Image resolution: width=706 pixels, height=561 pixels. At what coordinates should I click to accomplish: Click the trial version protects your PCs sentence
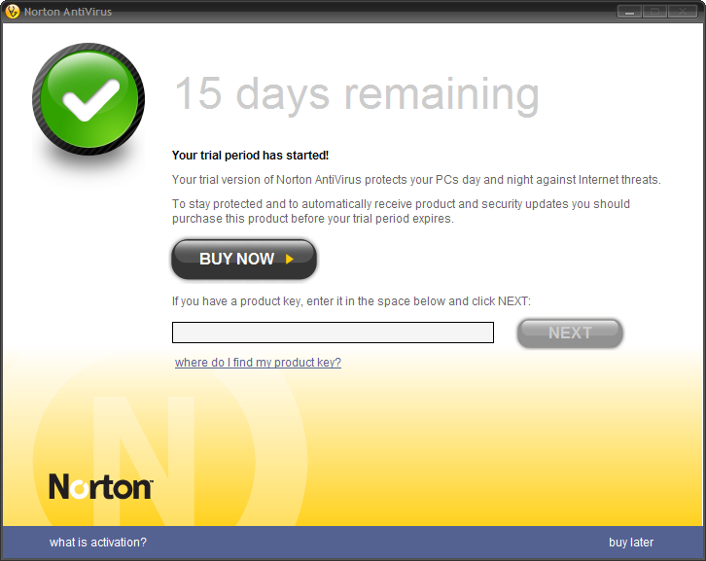pyautogui.click(x=416, y=180)
